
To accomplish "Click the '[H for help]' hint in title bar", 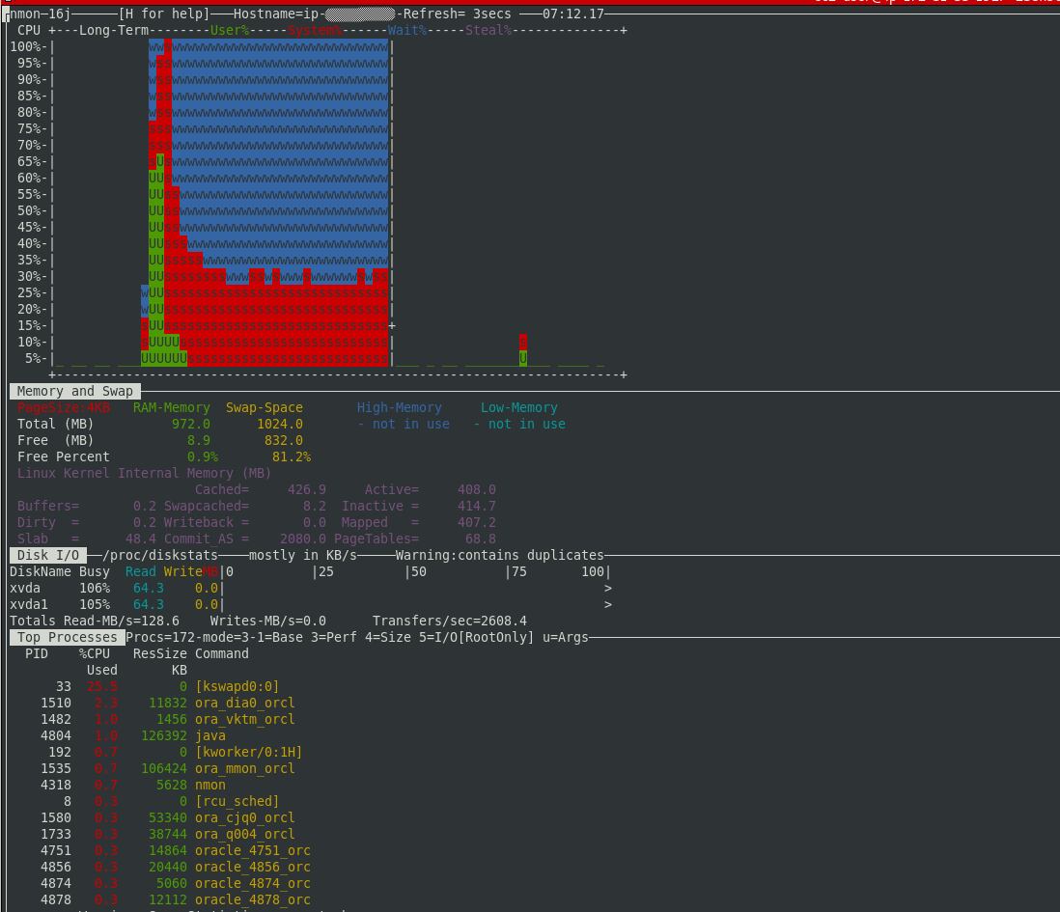I will [x=163, y=14].
